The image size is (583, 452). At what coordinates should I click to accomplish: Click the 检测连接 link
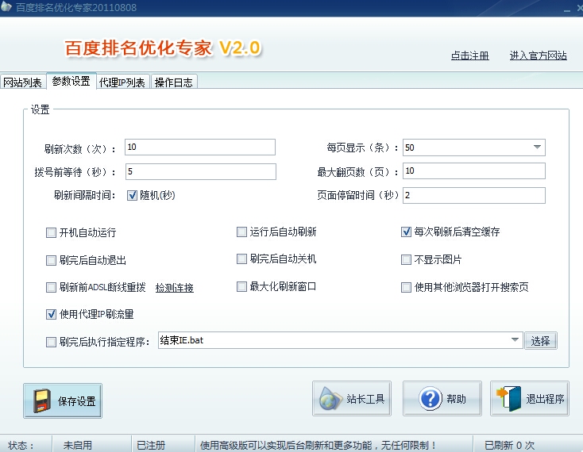(175, 288)
